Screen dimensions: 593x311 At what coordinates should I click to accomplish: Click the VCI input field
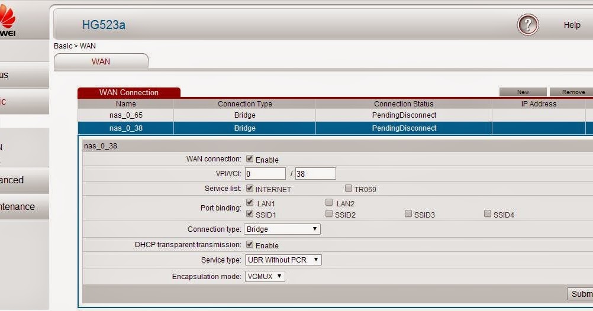coord(315,174)
